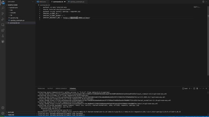The height and width of the screenshot is (117, 209).
Task: Open the Manage gear icon
Action: click(3, 113)
